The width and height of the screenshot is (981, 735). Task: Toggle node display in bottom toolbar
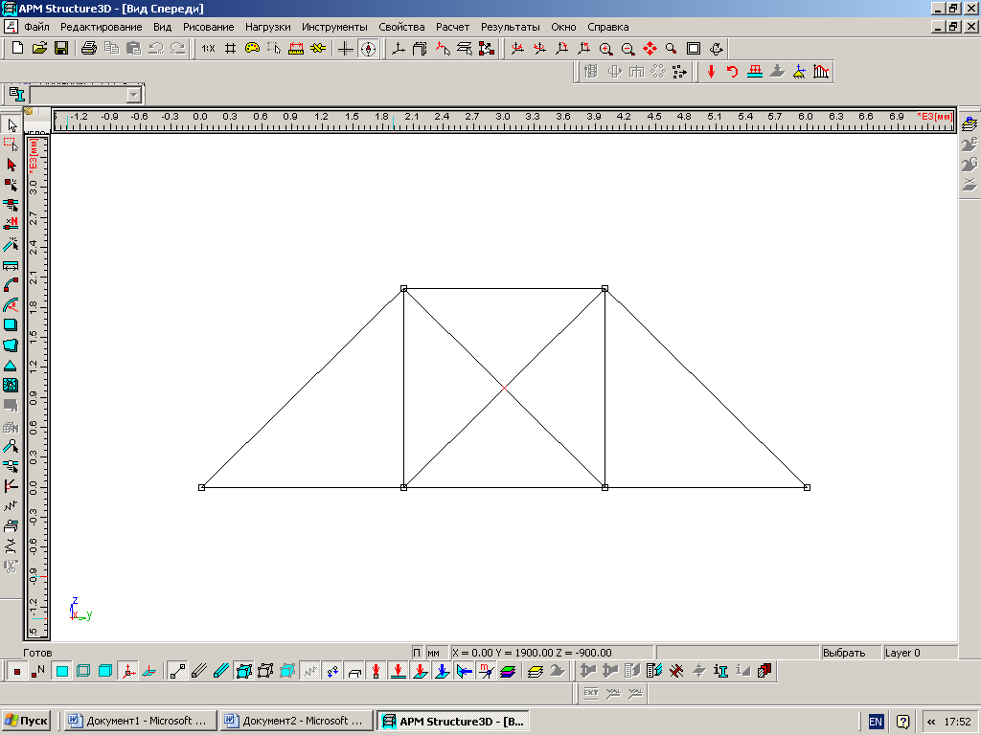point(17,671)
